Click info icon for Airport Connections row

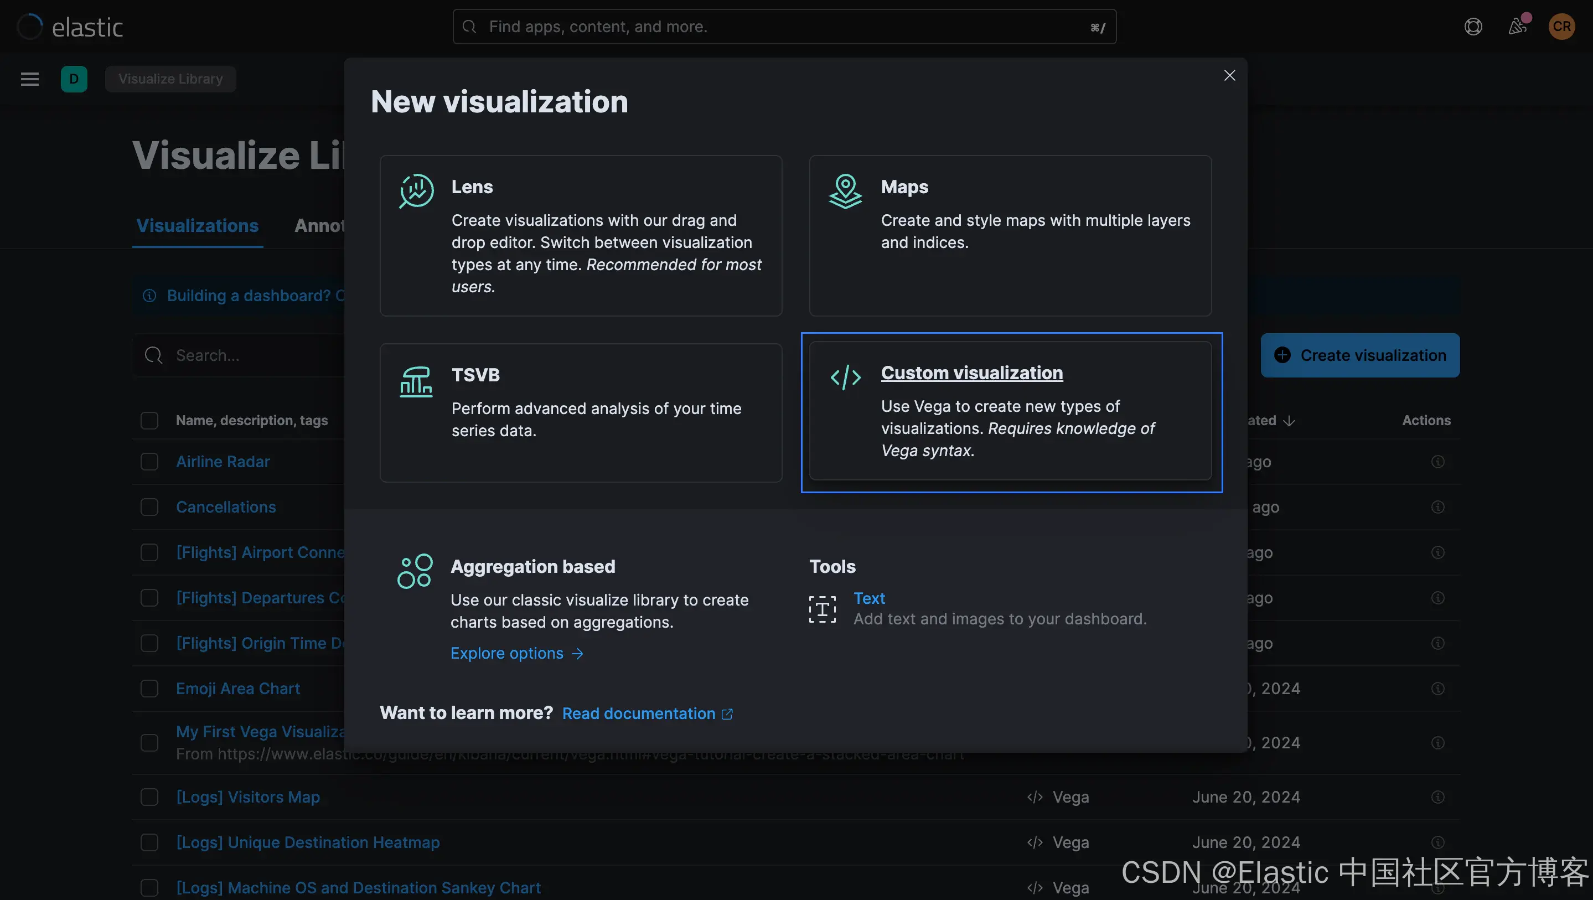point(1438,552)
